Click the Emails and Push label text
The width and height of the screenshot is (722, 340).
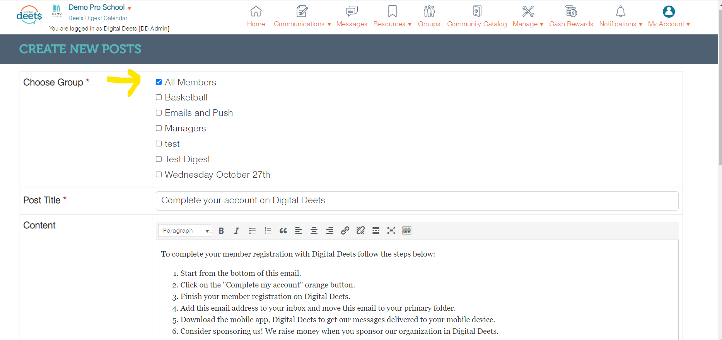click(x=199, y=113)
